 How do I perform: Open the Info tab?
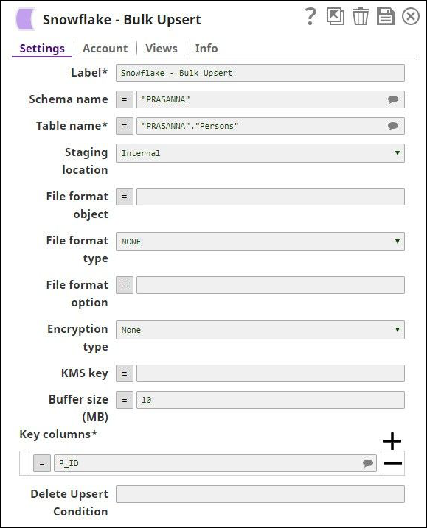tap(206, 48)
